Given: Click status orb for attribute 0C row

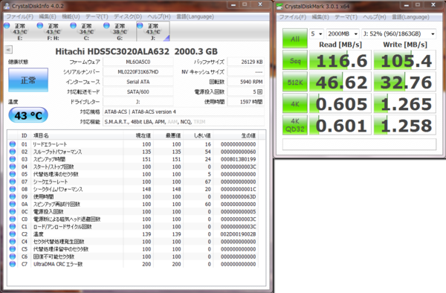Looking at the screenshot, I should [x=13, y=211].
